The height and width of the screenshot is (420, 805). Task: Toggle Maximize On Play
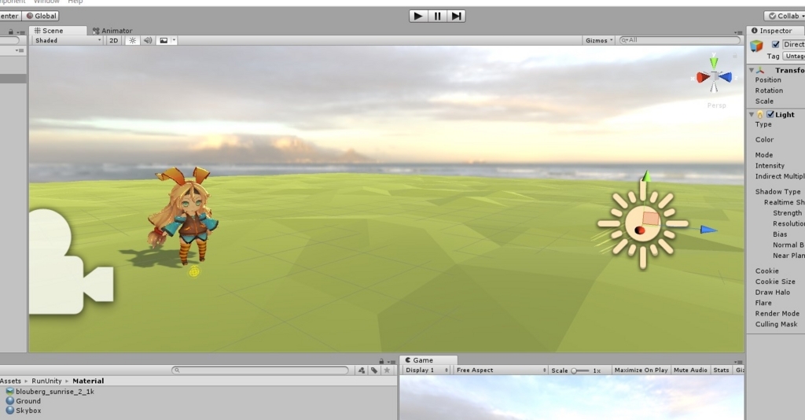(641, 370)
